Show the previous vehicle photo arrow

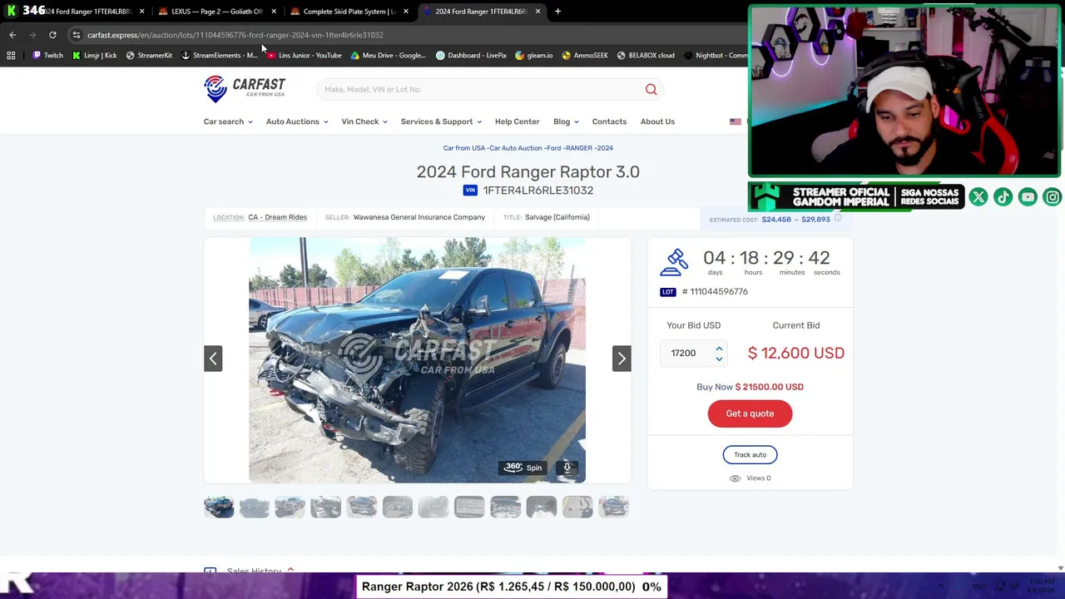[213, 359]
